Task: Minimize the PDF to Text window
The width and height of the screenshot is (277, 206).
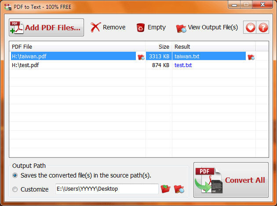Action: [x=234, y=5]
